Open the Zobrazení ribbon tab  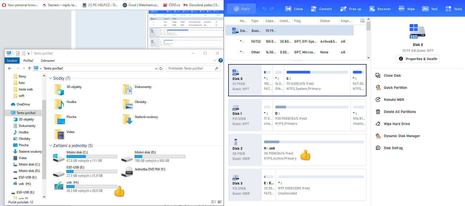click(48, 61)
